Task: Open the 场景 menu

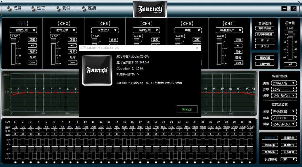Action: click(14, 8)
